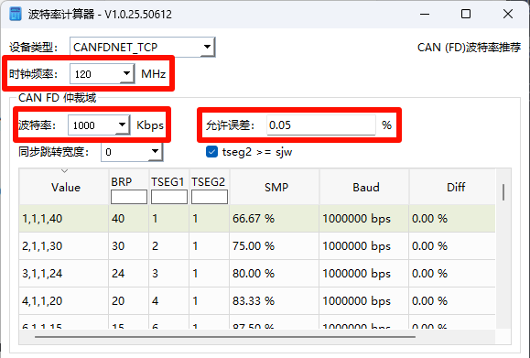
Task: Click the TSEG1 filter input box
Action: pos(169,197)
